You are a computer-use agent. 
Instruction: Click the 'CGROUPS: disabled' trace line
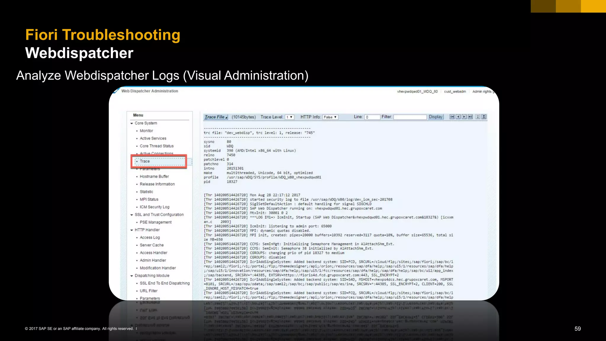click(x=245, y=258)
